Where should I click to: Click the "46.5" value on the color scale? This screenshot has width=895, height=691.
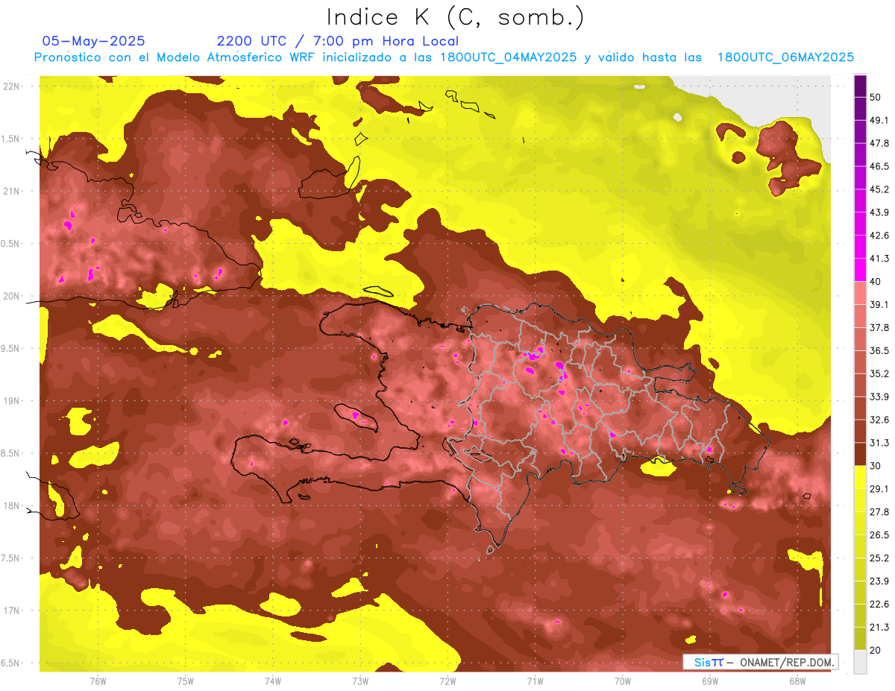coord(879,166)
